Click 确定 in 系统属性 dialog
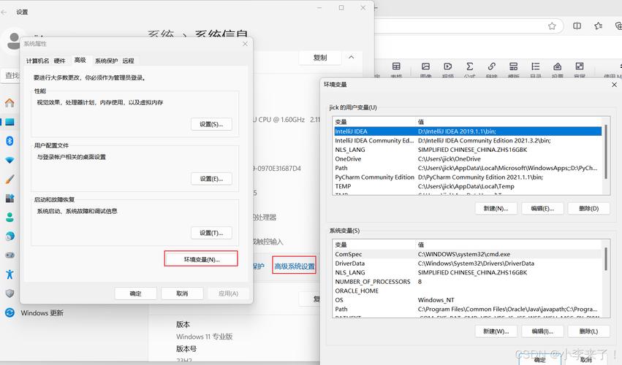This screenshot has width=622, height=365. (x=135, y=293)
